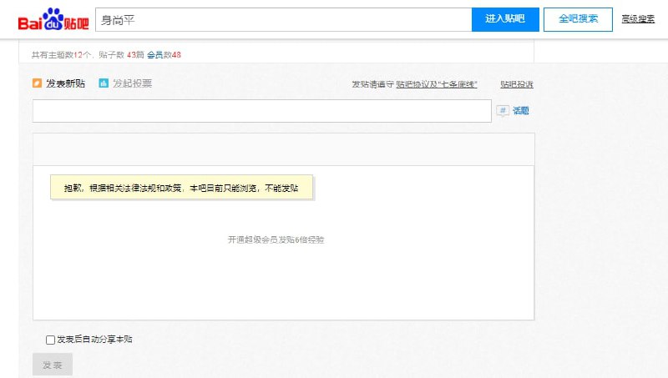Open the hashtag topic icon
The image size is (668, 378).
point(503,111)
